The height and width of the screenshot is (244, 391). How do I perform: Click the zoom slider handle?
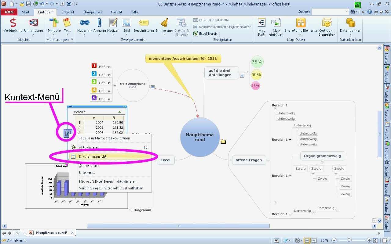349,240
